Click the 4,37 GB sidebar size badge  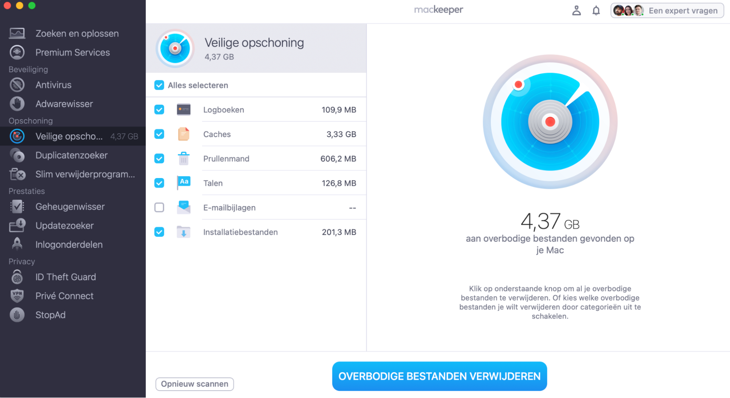(x=124, y=136)
